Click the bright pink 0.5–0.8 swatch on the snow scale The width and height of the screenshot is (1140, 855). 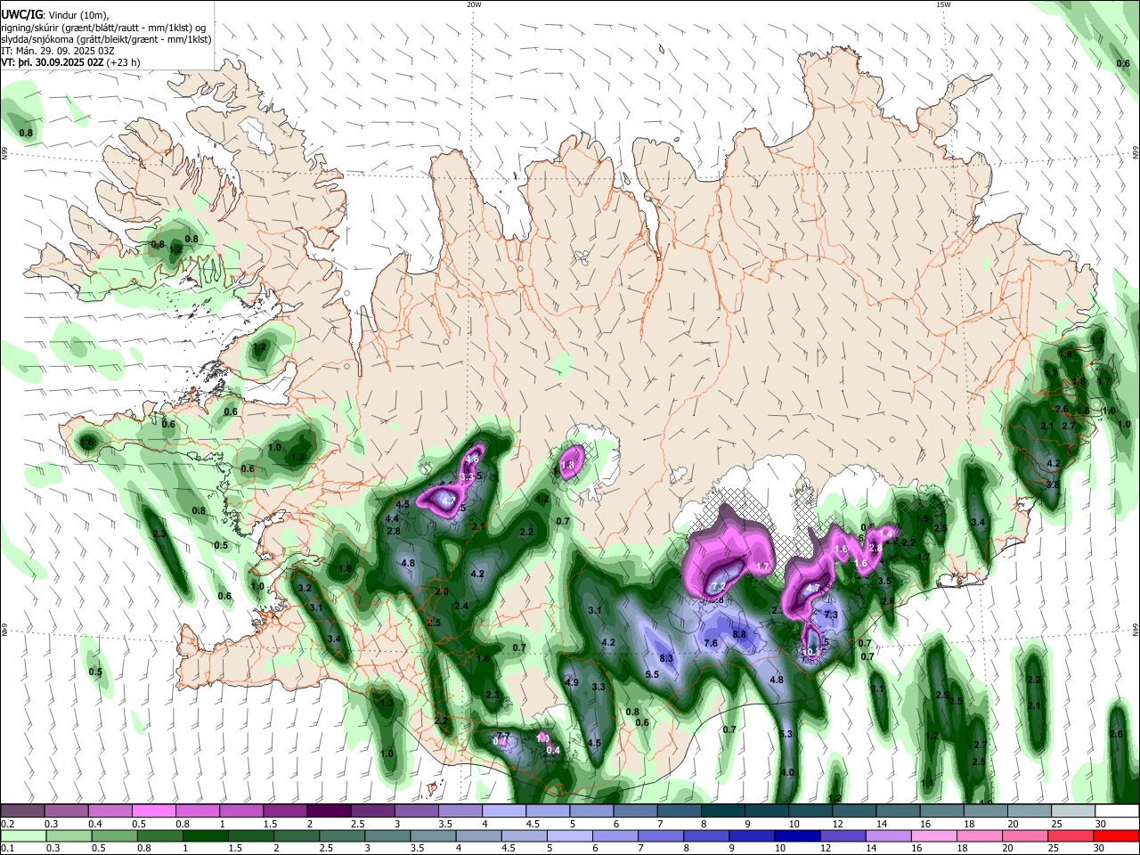(154, 811)
